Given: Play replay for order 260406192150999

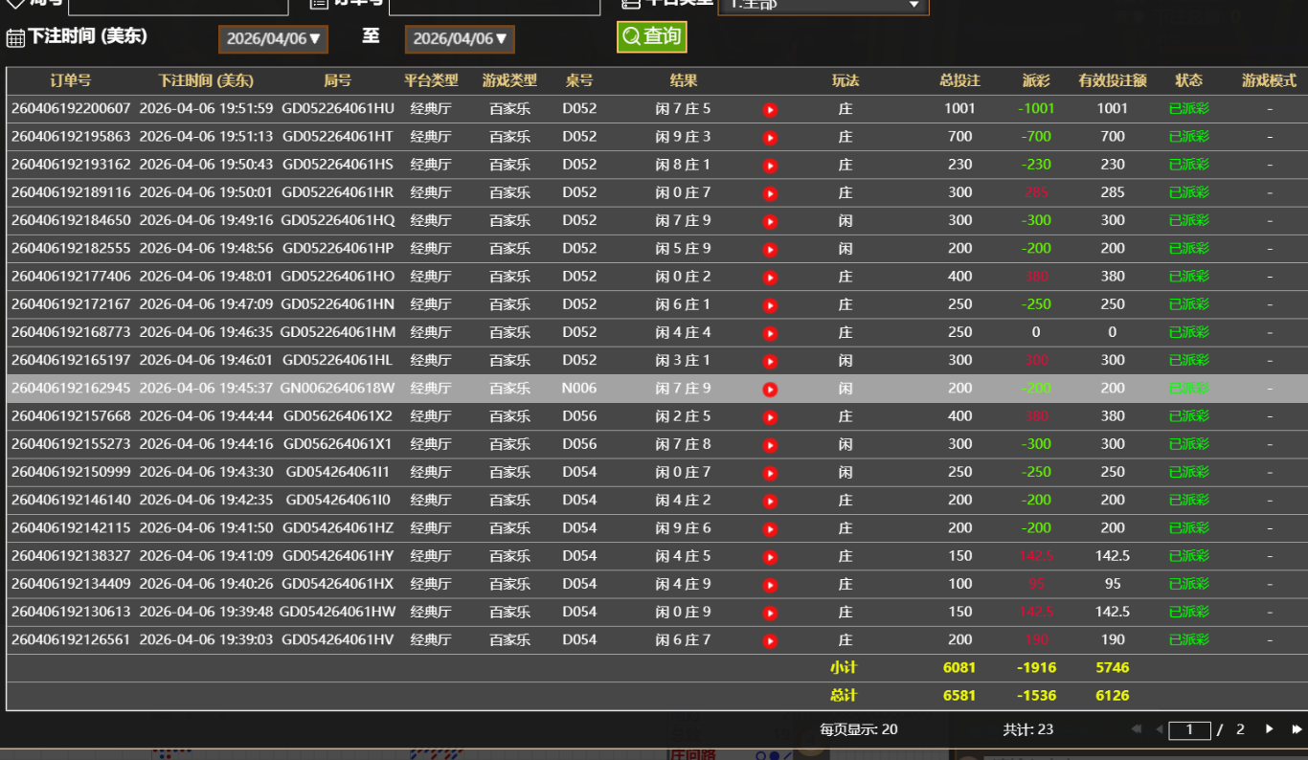Looking at the screenshot, I should point(770,473).
